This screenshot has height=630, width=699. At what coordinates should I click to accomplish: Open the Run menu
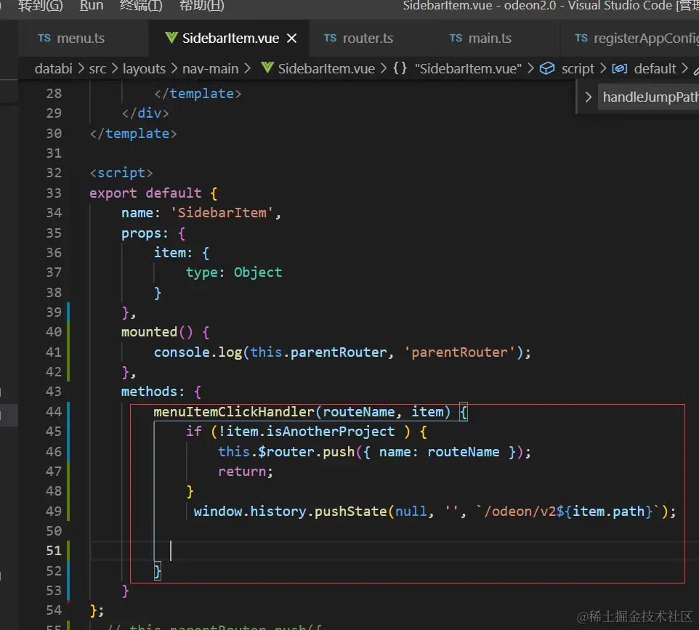92,5
